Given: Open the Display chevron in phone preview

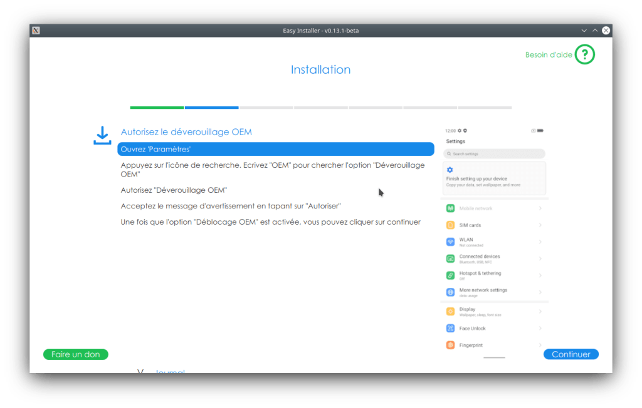Looking at the screenshot, I should 540,312.
